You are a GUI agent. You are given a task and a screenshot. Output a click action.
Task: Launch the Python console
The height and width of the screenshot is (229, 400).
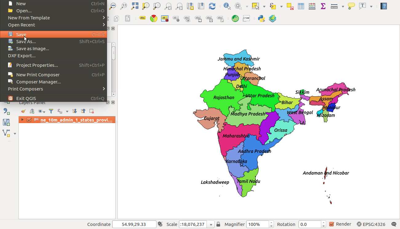(261, 18)
